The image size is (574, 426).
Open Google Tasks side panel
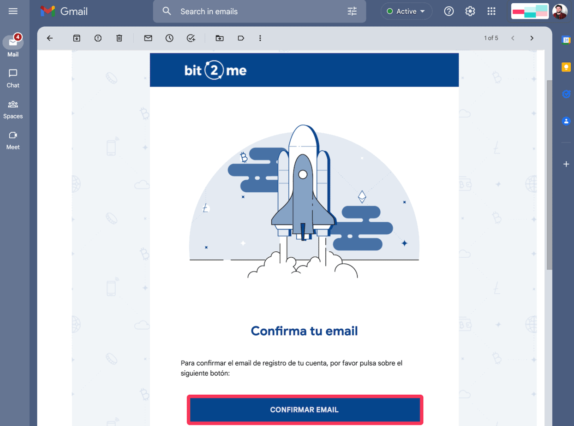point(566,94)
